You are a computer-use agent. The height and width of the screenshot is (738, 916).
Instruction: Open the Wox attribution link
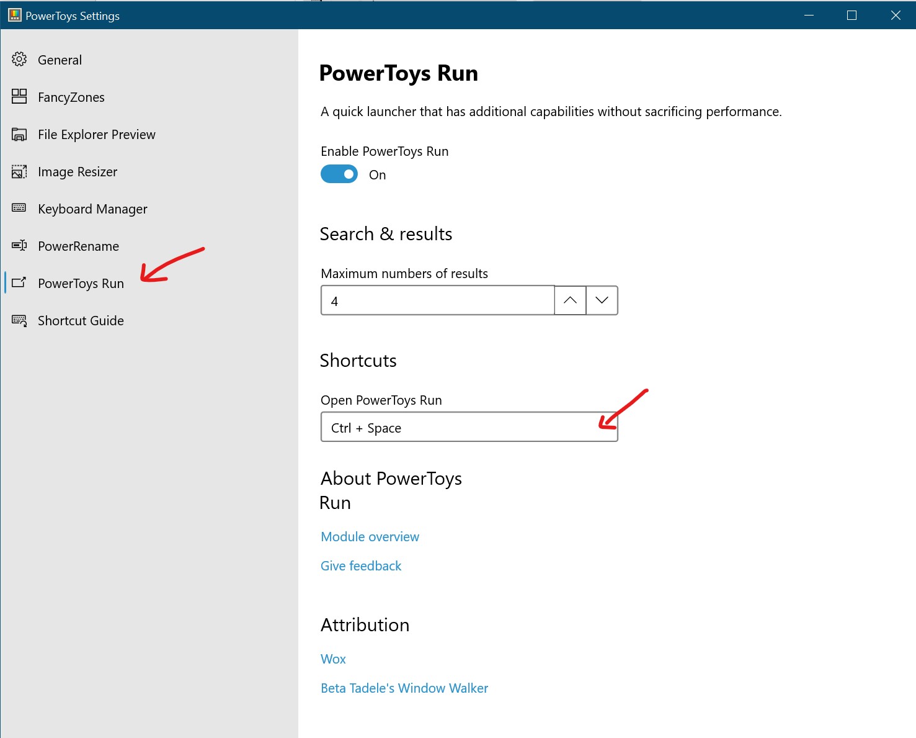tap(333, 659)
